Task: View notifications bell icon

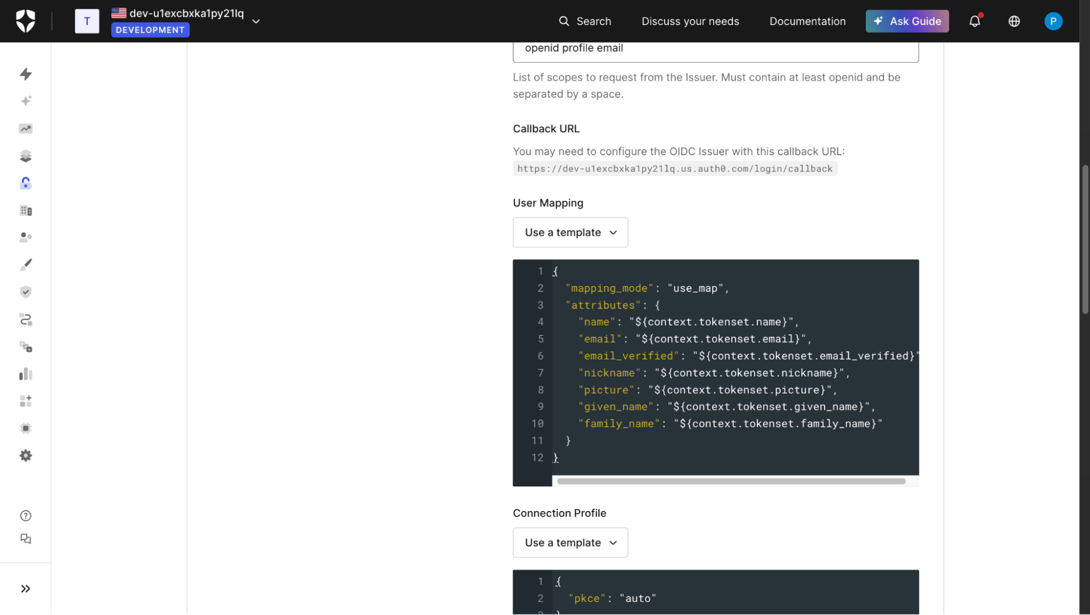Action: [x=974, y=21]
